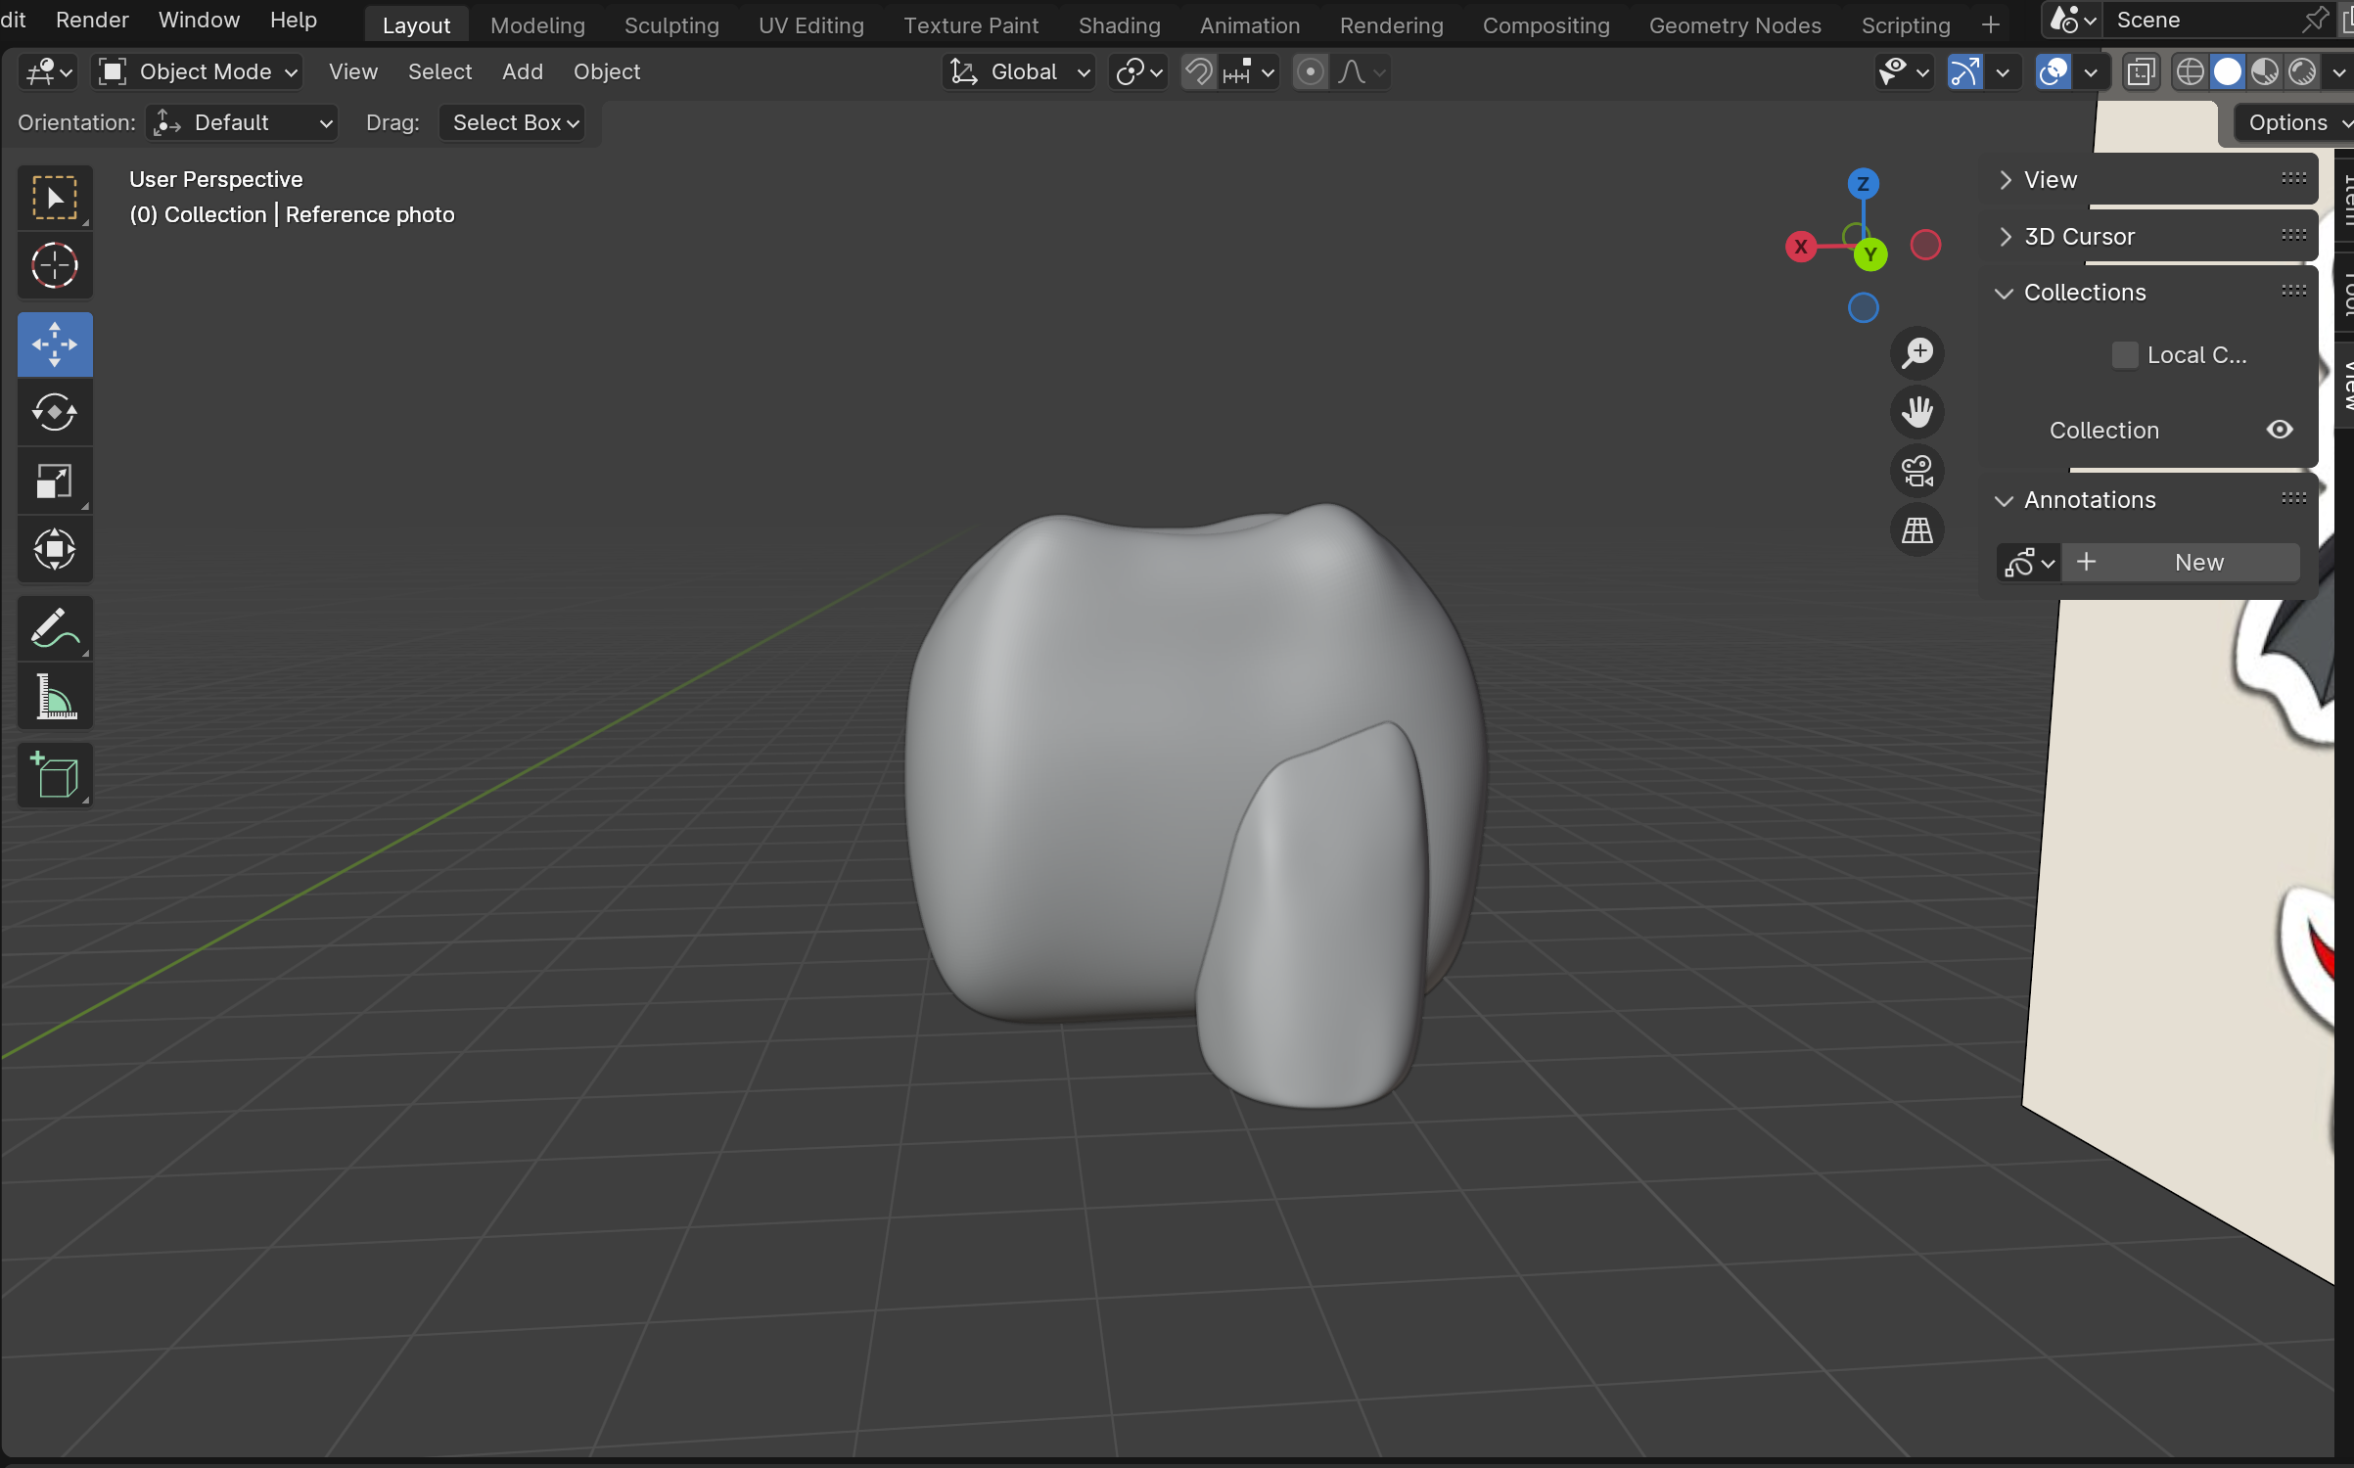
Task: Toggle show overlays button
Action: coord(2053,71)
